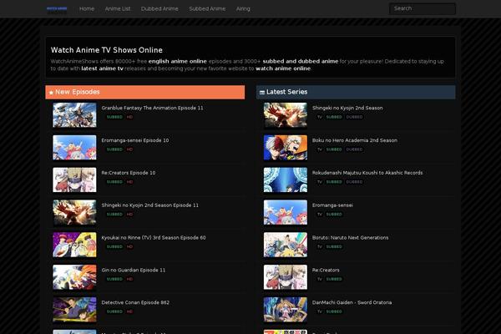
Task: Click TV tag under DanMachi Gaiden series
Action: [x=320, y=312]
